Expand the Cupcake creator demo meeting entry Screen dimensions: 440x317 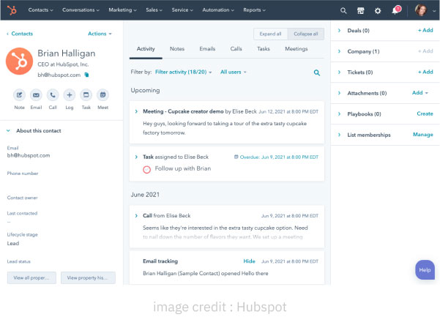pos(136,111)
